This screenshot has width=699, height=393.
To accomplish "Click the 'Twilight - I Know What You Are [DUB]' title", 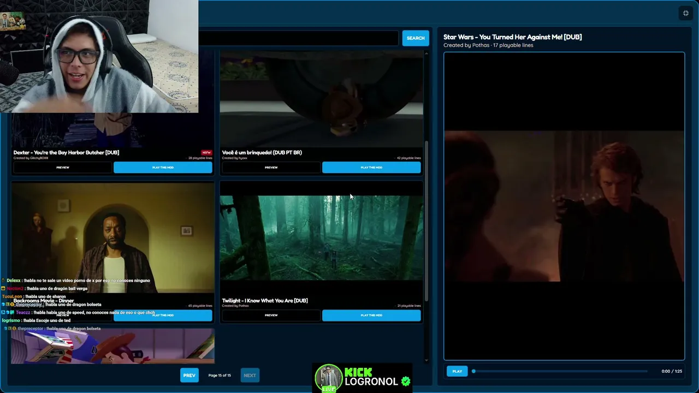I will pos(265,301).
